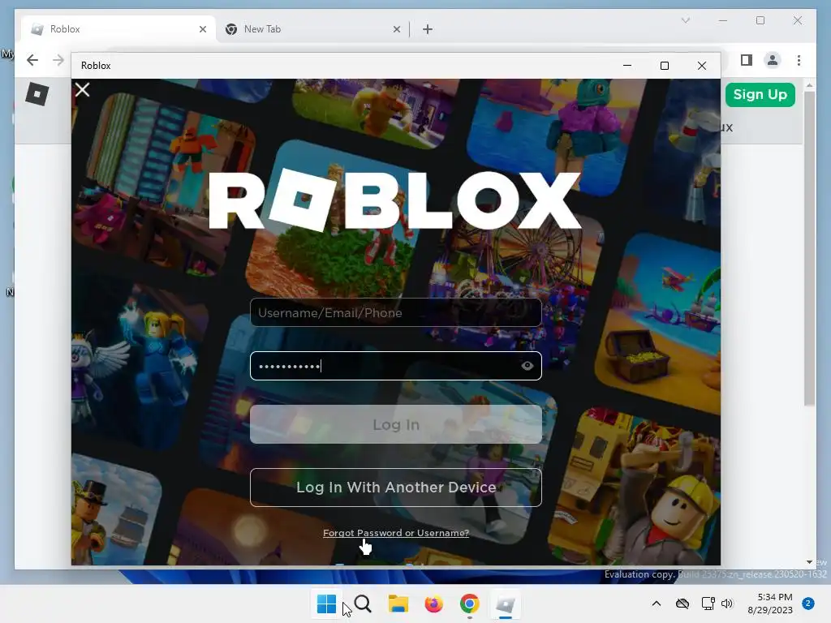Click the Roblox logo icon in page header
The width and height of the screenshot is (831, 623).
[37, 94]
